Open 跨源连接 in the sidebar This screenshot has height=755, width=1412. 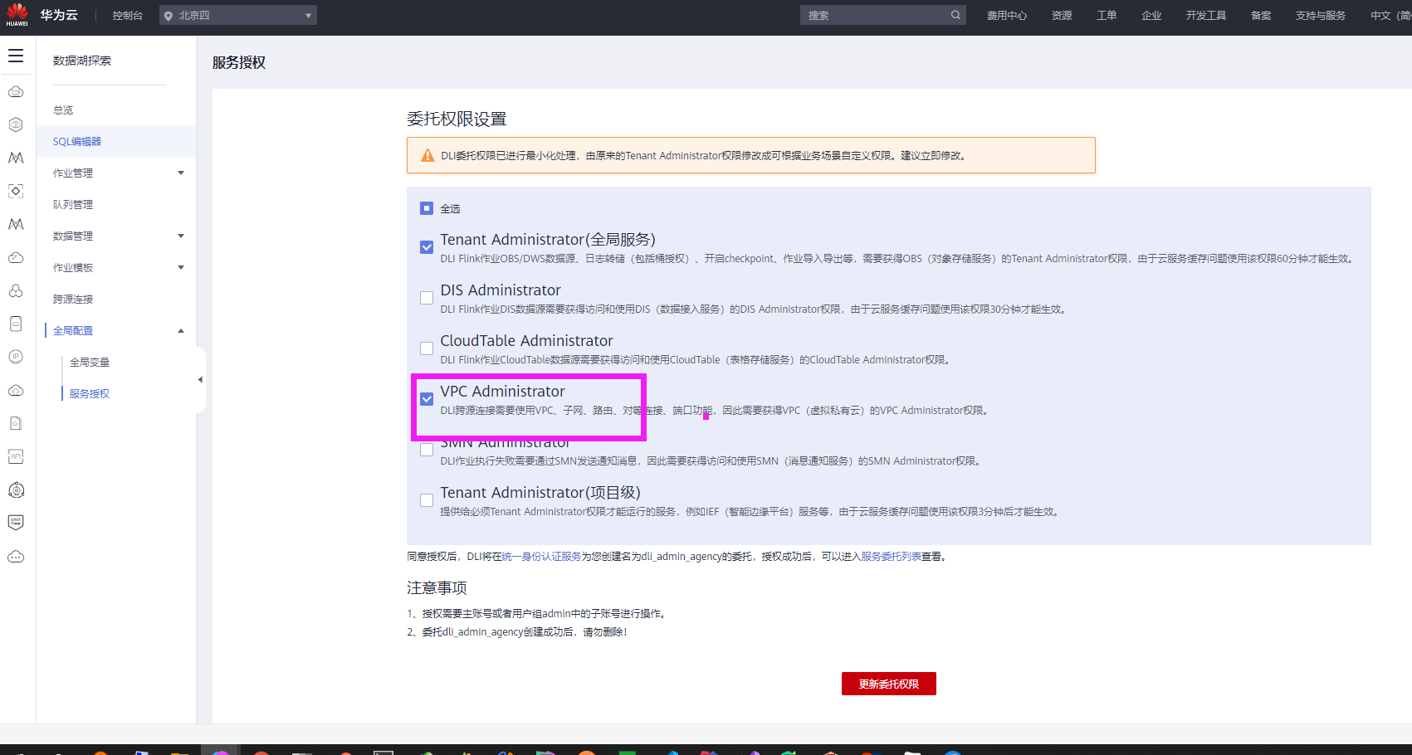73,300
